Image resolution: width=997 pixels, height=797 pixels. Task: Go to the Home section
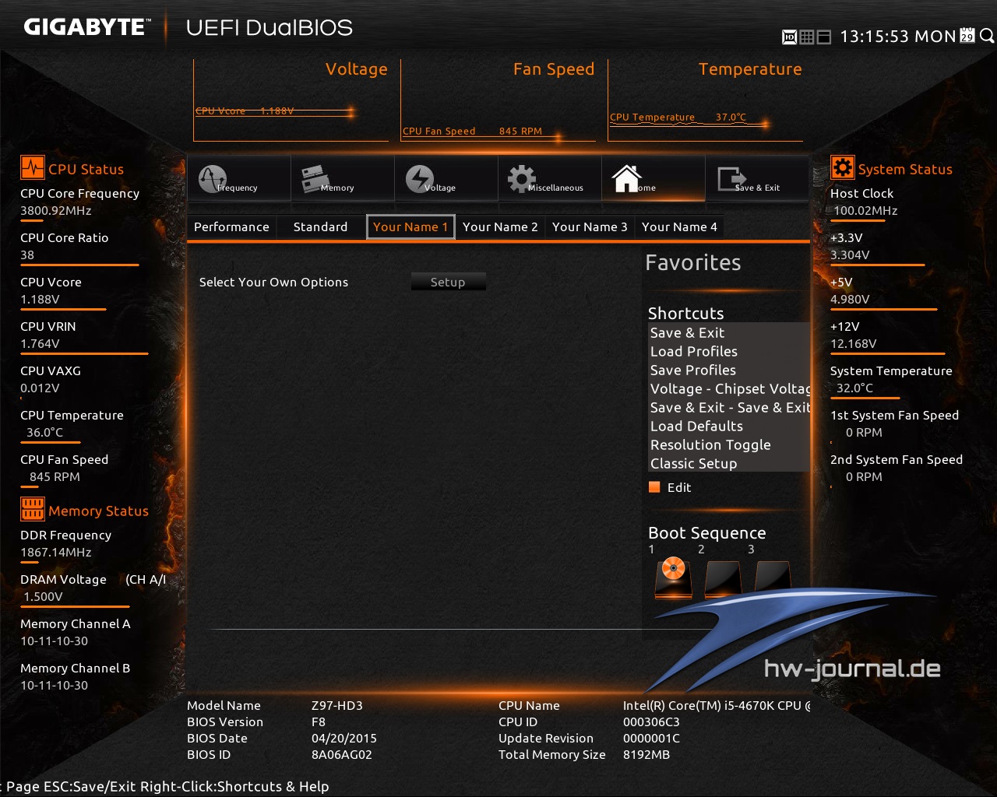coord(653,179)
